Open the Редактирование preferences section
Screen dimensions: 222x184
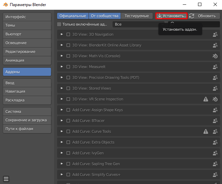(27, 52)
